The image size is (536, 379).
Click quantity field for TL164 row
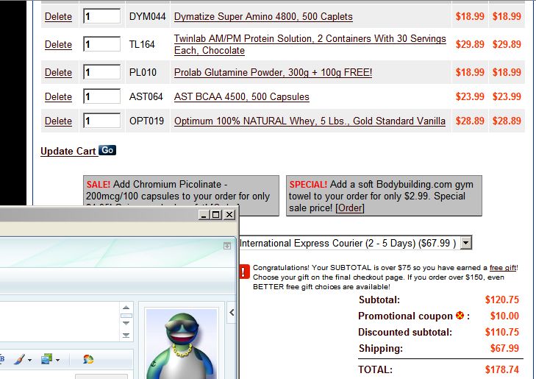coord(102,44)
